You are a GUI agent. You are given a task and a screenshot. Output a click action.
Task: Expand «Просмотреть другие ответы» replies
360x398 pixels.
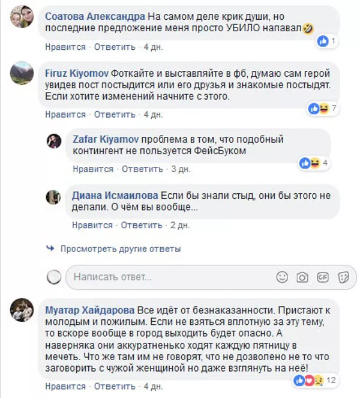click(120, 249)
